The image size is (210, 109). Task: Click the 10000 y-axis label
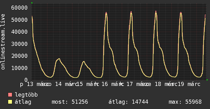19,68
